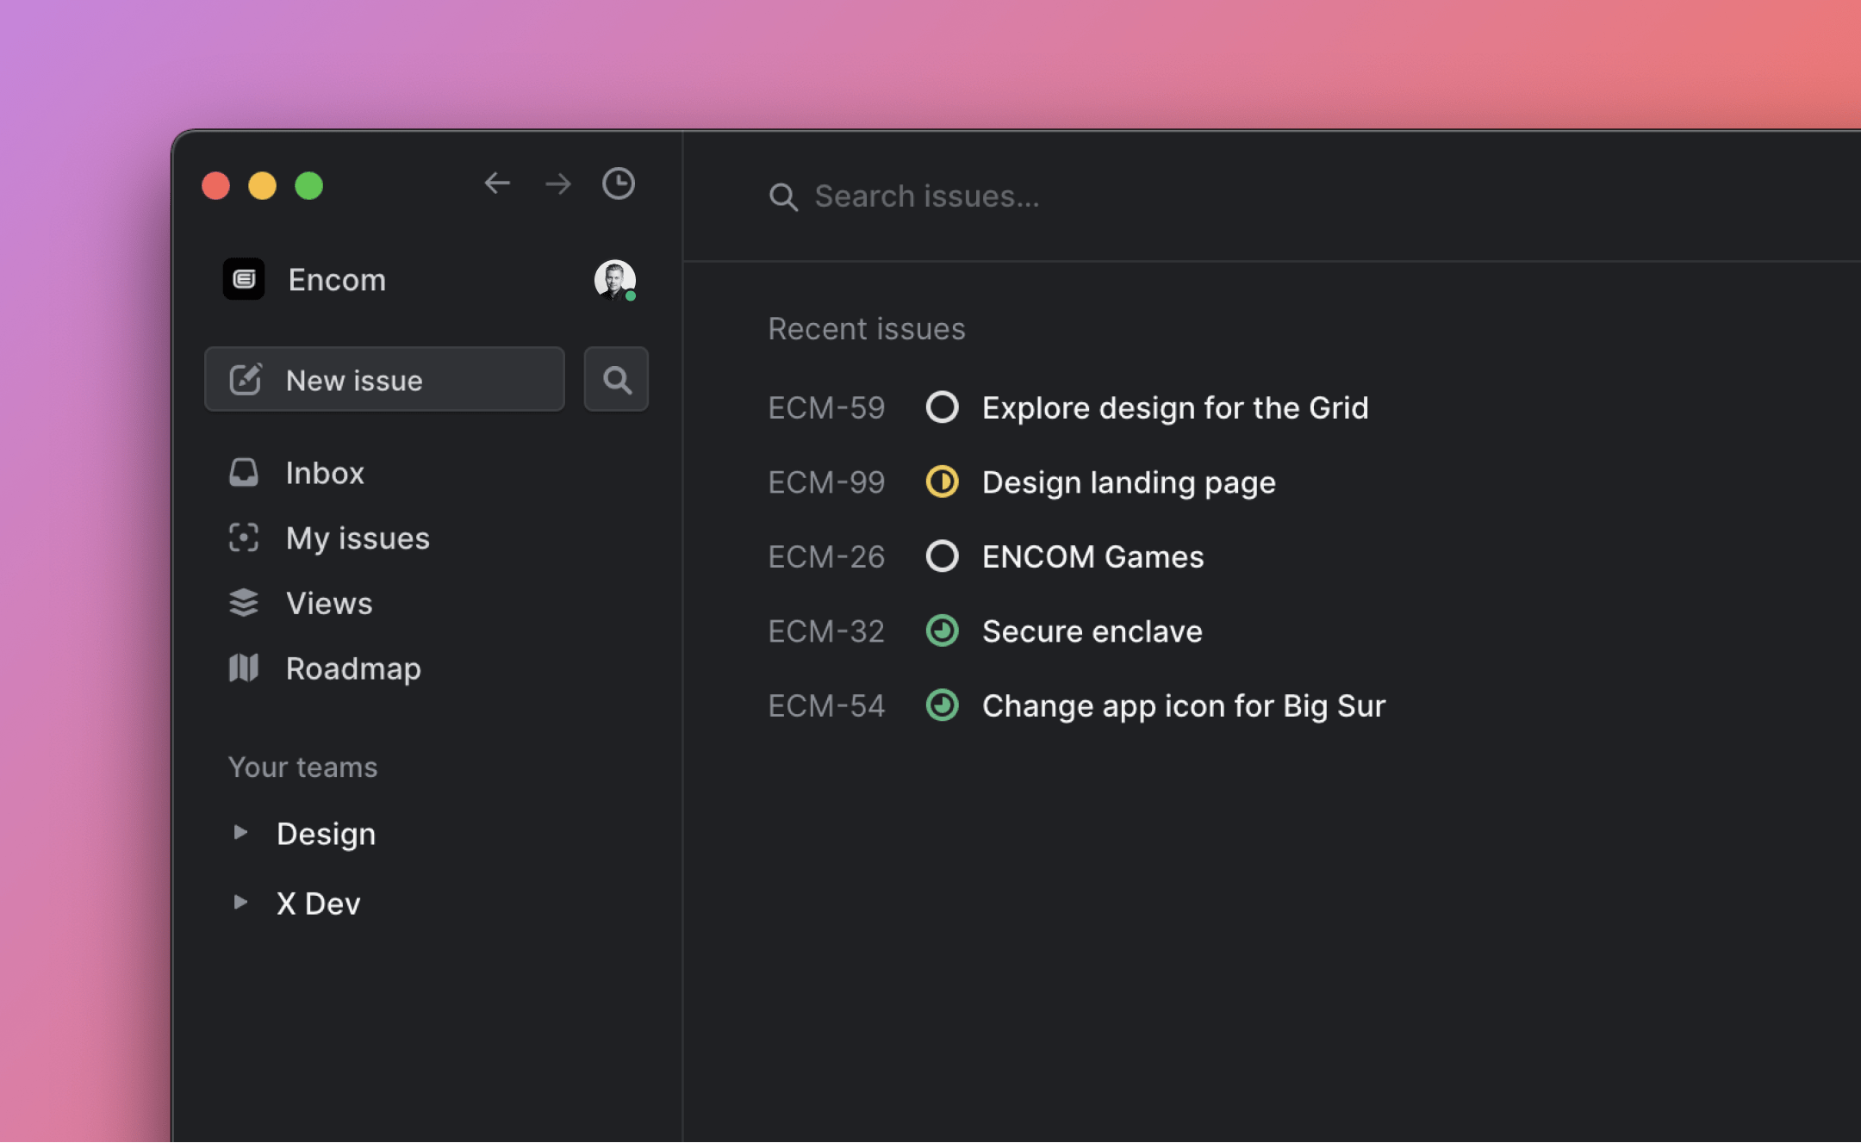Image resolution: width=1861 pixels, height=1143 pixels.
Task: Open the Encom workspace dropdown
Action: [337, 280]
